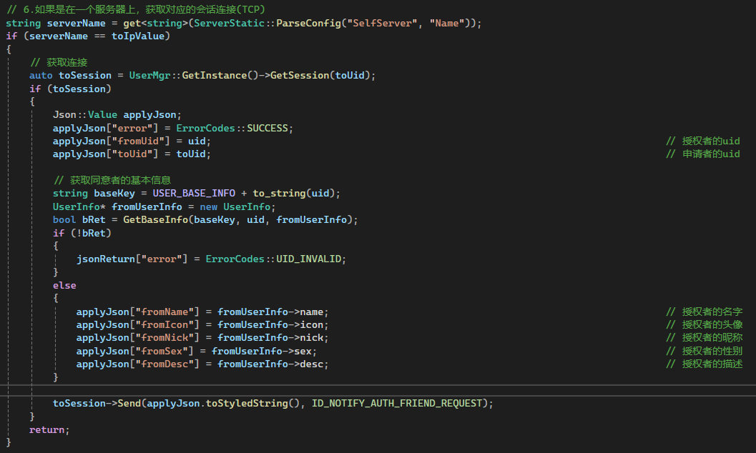Click the '// 授权者的名字' comment
The width and height of the screenshot is (756, 453).
coord(705,312)
